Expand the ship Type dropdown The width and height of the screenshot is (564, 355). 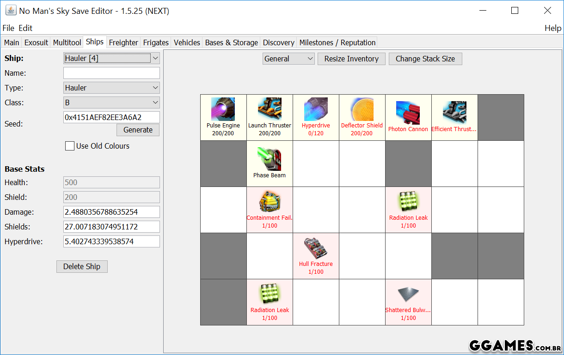(111, 88)
